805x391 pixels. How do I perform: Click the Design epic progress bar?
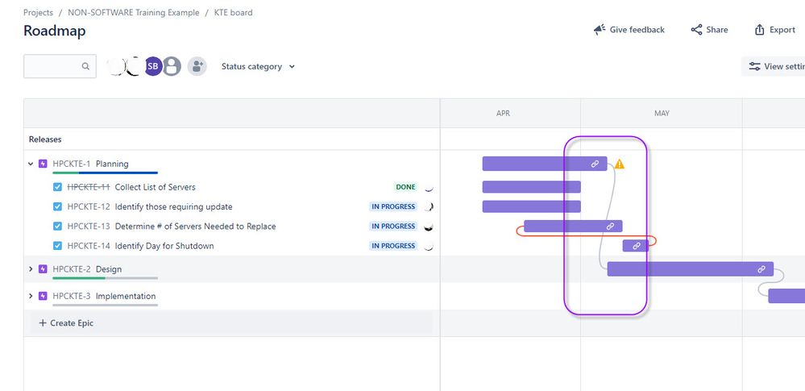click(x=105, y=278)
